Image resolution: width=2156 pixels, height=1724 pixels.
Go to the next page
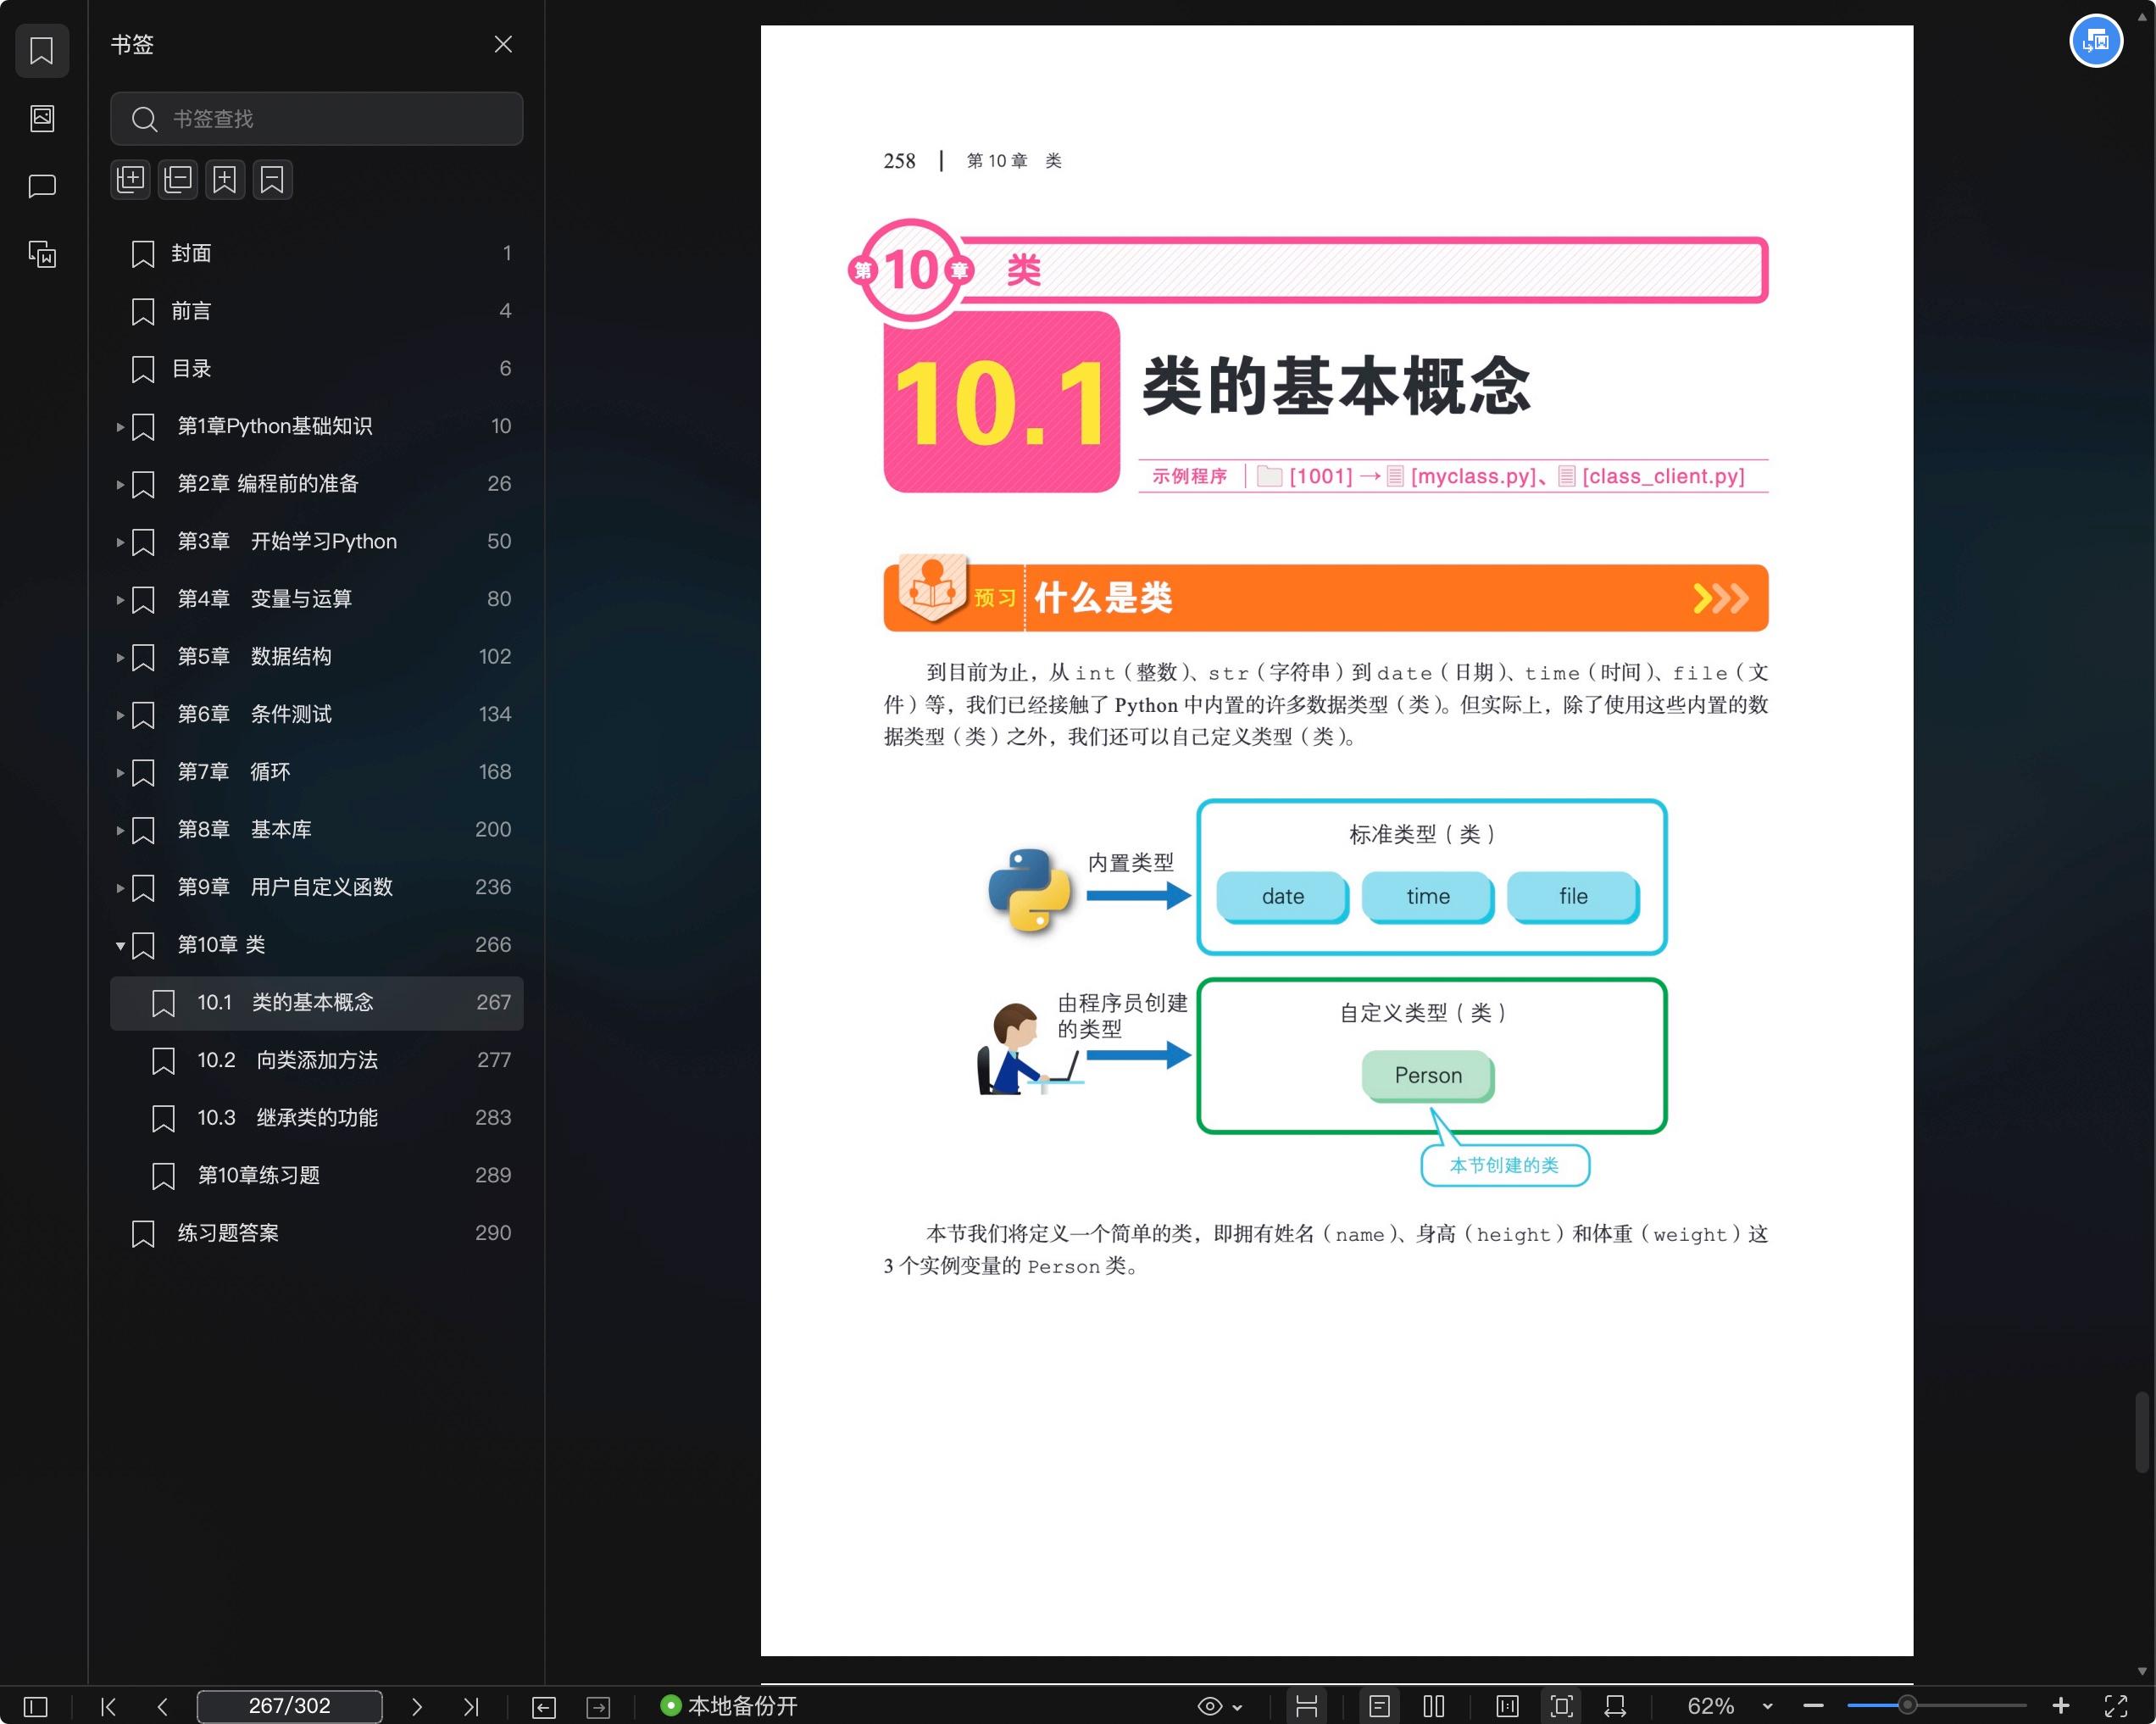[417, 1706]
